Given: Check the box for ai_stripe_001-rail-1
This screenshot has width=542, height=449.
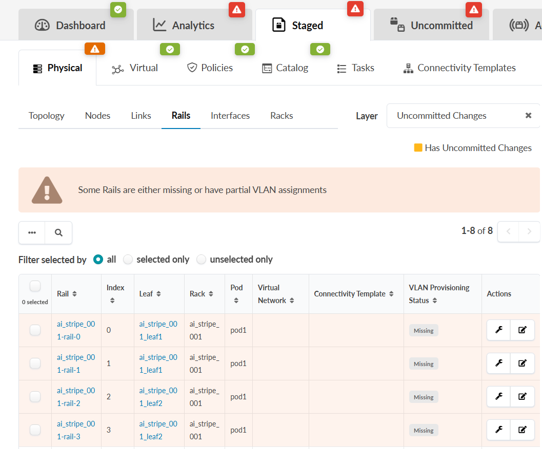Looking at the screenshot, I should coord(35,363).
